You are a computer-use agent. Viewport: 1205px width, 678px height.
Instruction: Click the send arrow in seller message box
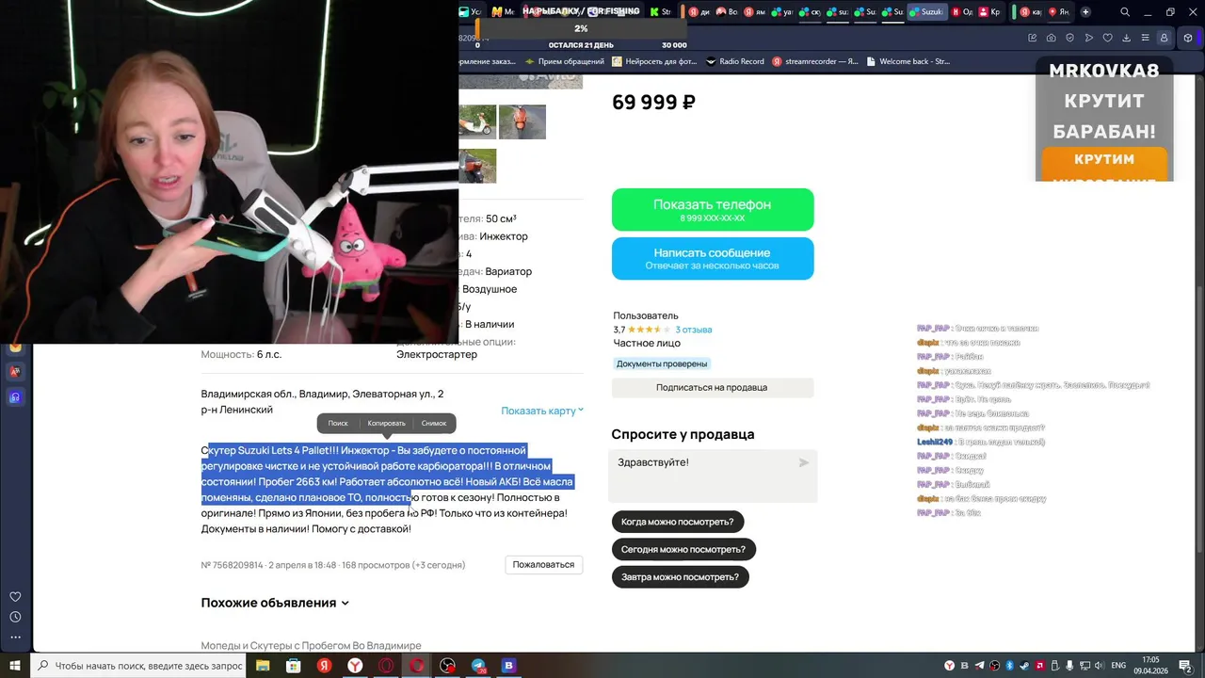tap(804, 462)
